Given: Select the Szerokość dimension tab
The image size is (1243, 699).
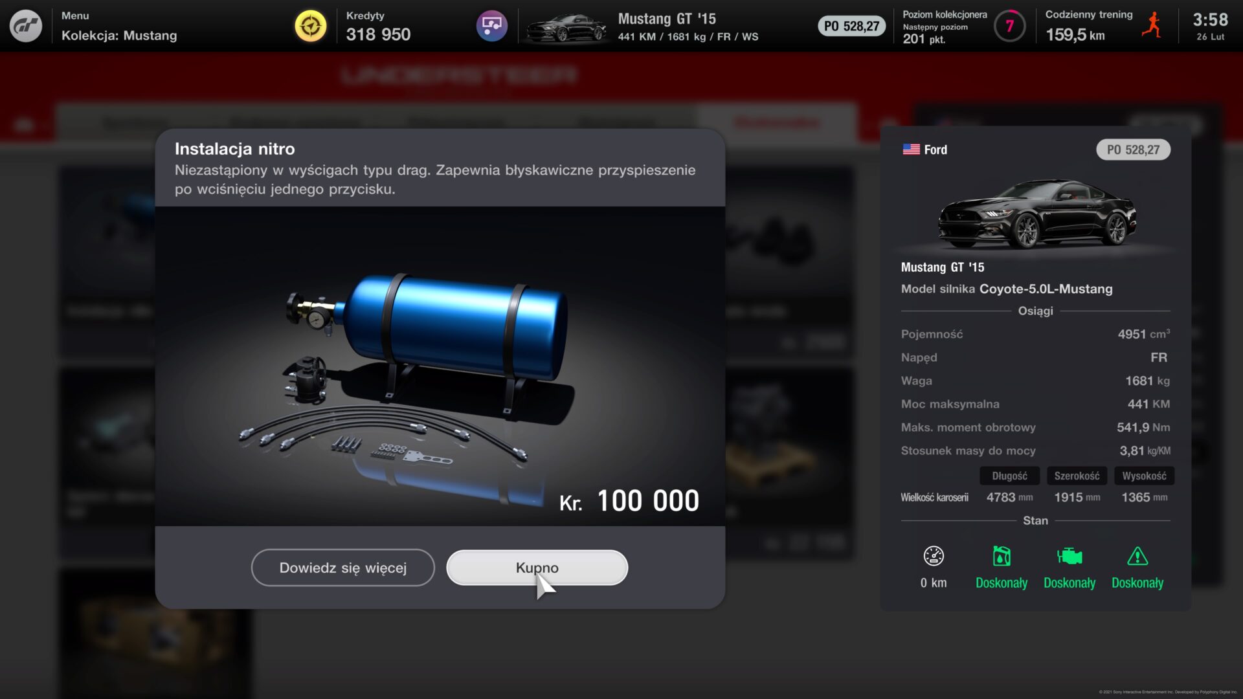Looking at the screenshot, I should pyautogui.click(x=1077, y=476).
